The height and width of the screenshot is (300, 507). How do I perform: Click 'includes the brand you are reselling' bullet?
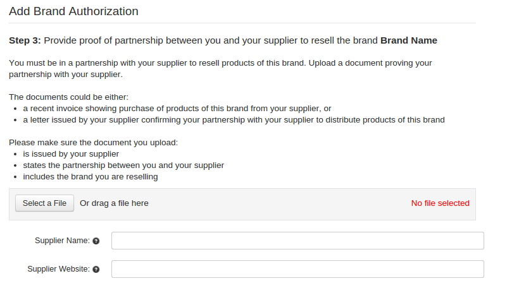(91, 177)
